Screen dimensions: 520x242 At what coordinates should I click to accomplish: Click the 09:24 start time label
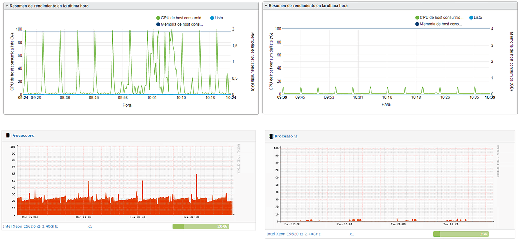[23, 98]
